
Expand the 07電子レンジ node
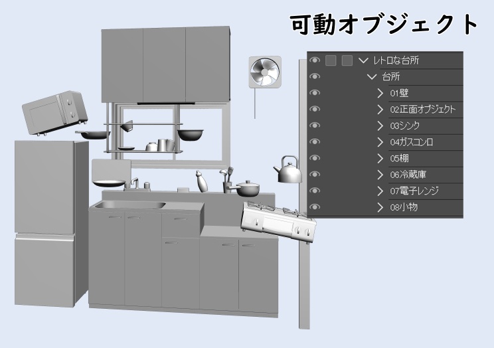click(x=380, y=191)
